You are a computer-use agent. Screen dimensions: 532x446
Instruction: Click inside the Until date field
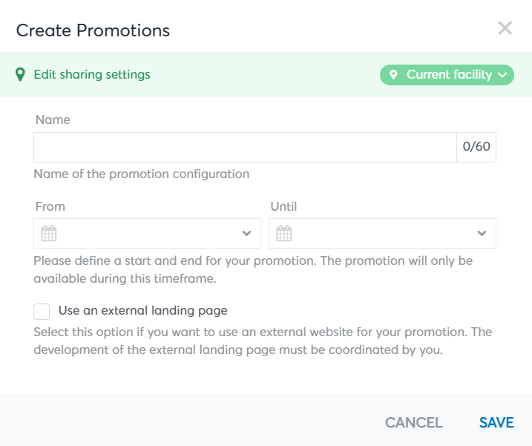pos(382,233)
